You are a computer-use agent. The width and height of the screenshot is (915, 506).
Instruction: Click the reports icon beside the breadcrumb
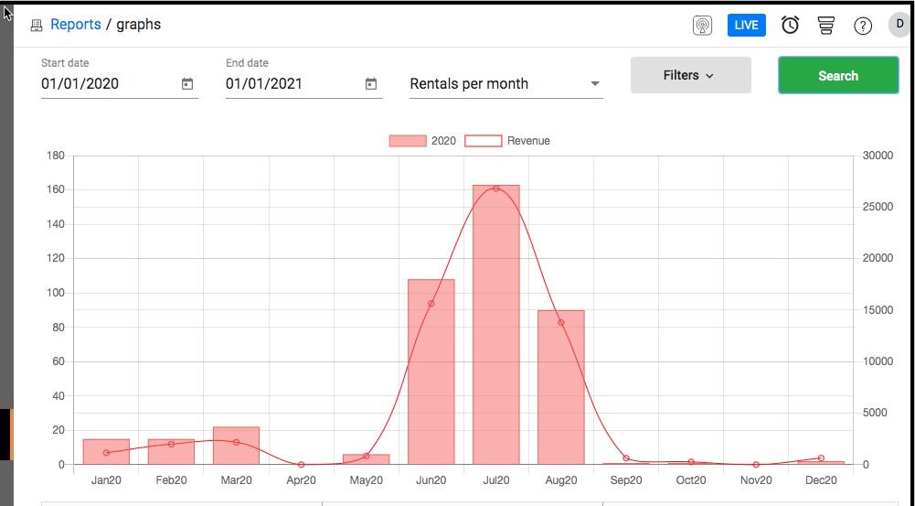37,26
